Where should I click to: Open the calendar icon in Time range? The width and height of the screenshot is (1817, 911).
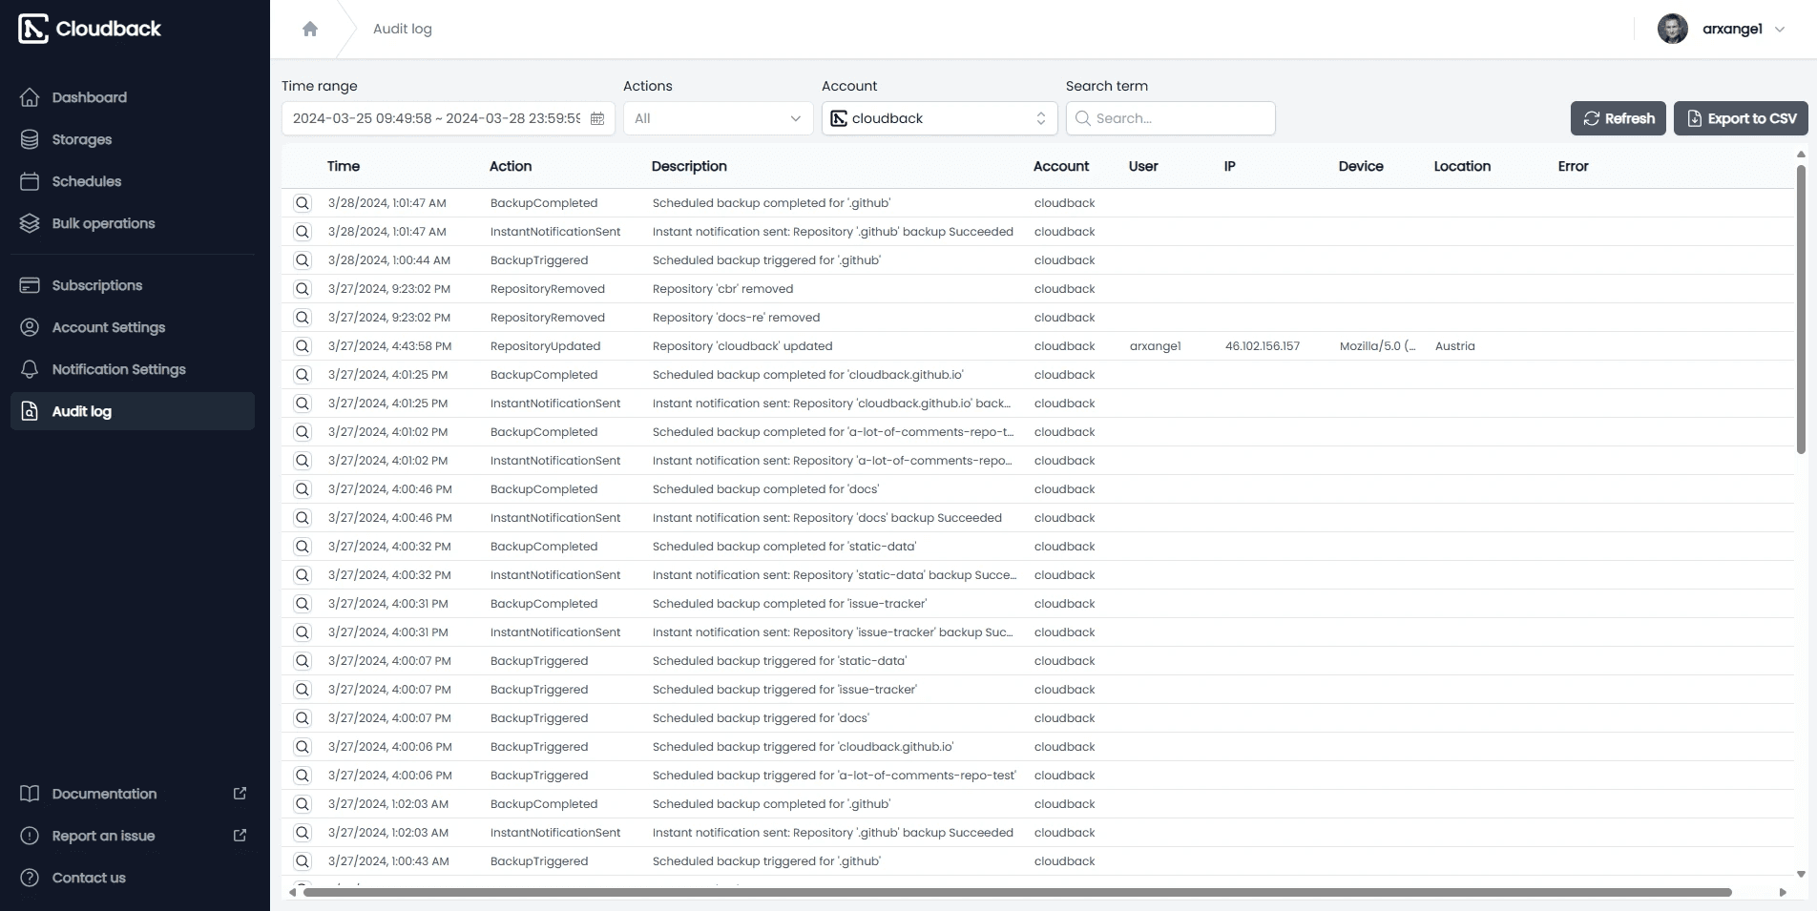pyautogui.click(x=597, y=118)
